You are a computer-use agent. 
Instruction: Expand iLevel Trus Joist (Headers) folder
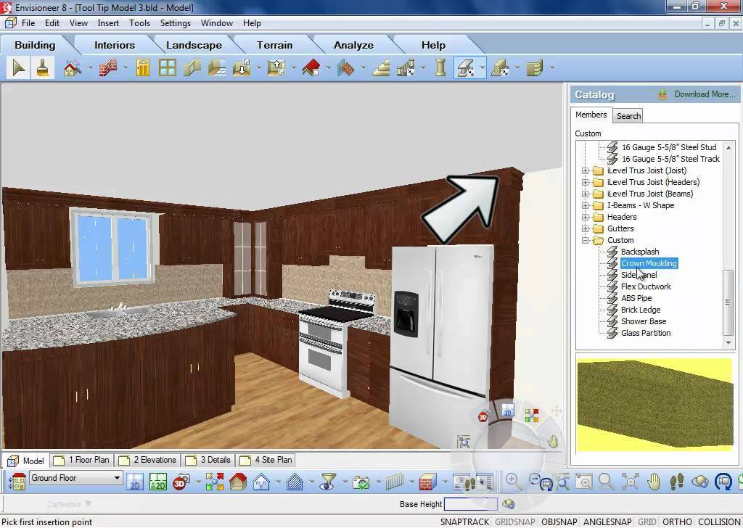coord(586,182)
